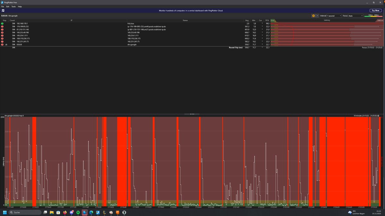Click the hop 7 red status circle
The width and height of the screenshot is (385, 216).
click(x=2, y=41)
